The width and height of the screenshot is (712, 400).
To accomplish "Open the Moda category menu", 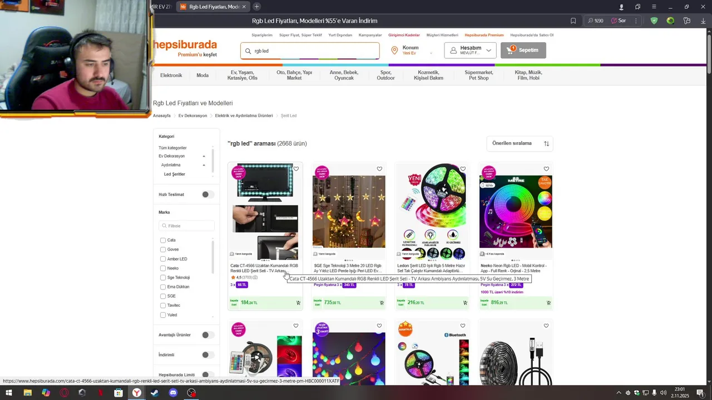I will 202,75.
